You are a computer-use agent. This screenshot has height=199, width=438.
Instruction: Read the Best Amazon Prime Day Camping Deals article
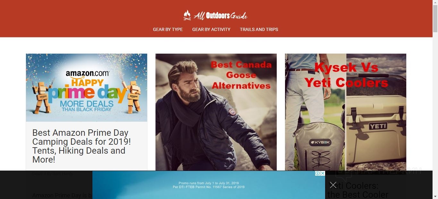pos(81,146)
